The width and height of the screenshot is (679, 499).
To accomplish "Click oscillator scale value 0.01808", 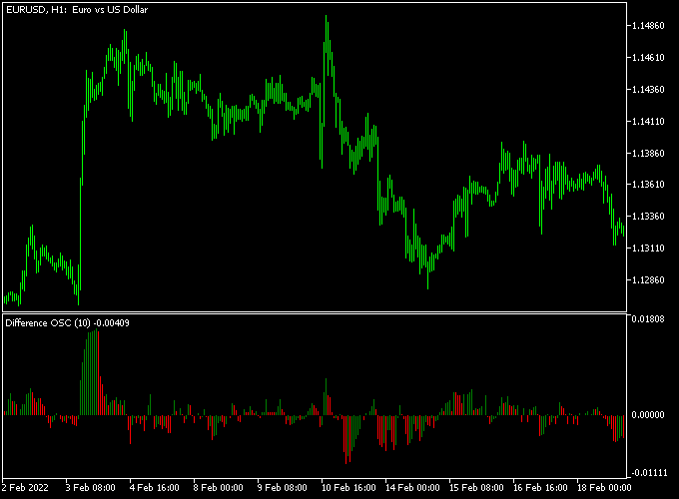I will [648, 319].
